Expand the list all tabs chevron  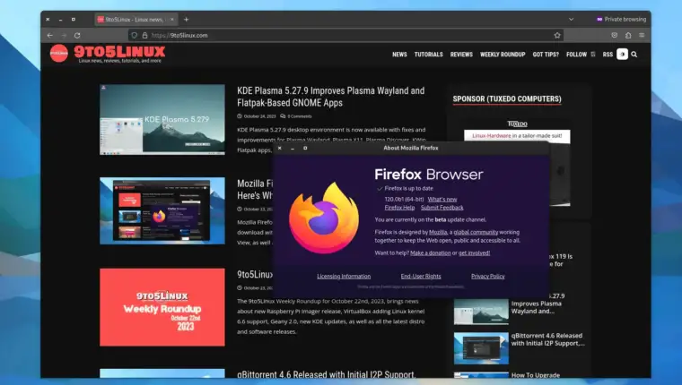[x=571, y=19]
